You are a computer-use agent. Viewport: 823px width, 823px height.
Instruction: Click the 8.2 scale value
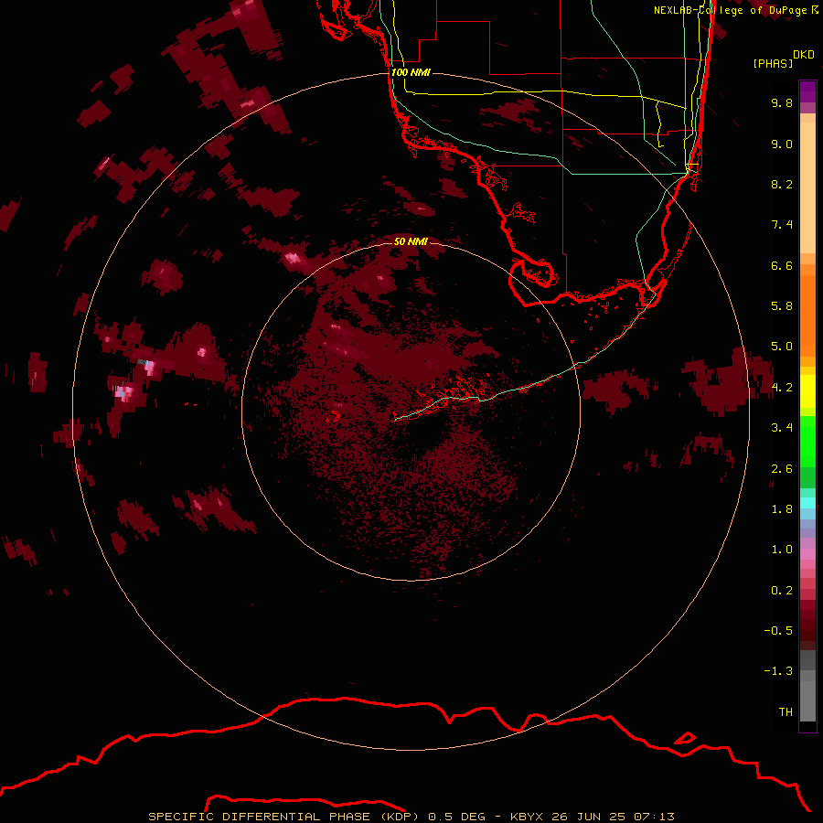pos(782,184)
